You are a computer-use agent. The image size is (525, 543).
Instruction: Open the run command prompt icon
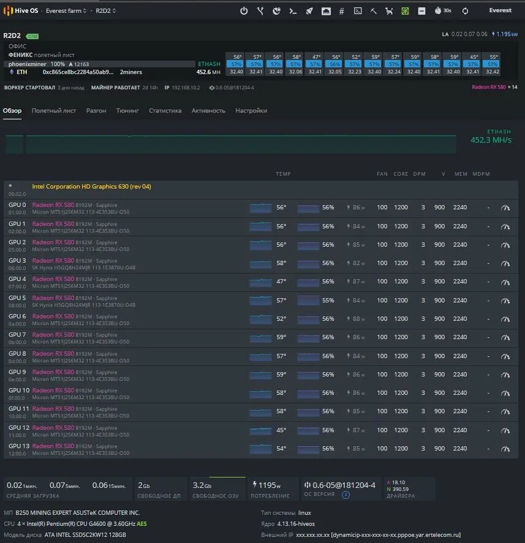(293, 11)
